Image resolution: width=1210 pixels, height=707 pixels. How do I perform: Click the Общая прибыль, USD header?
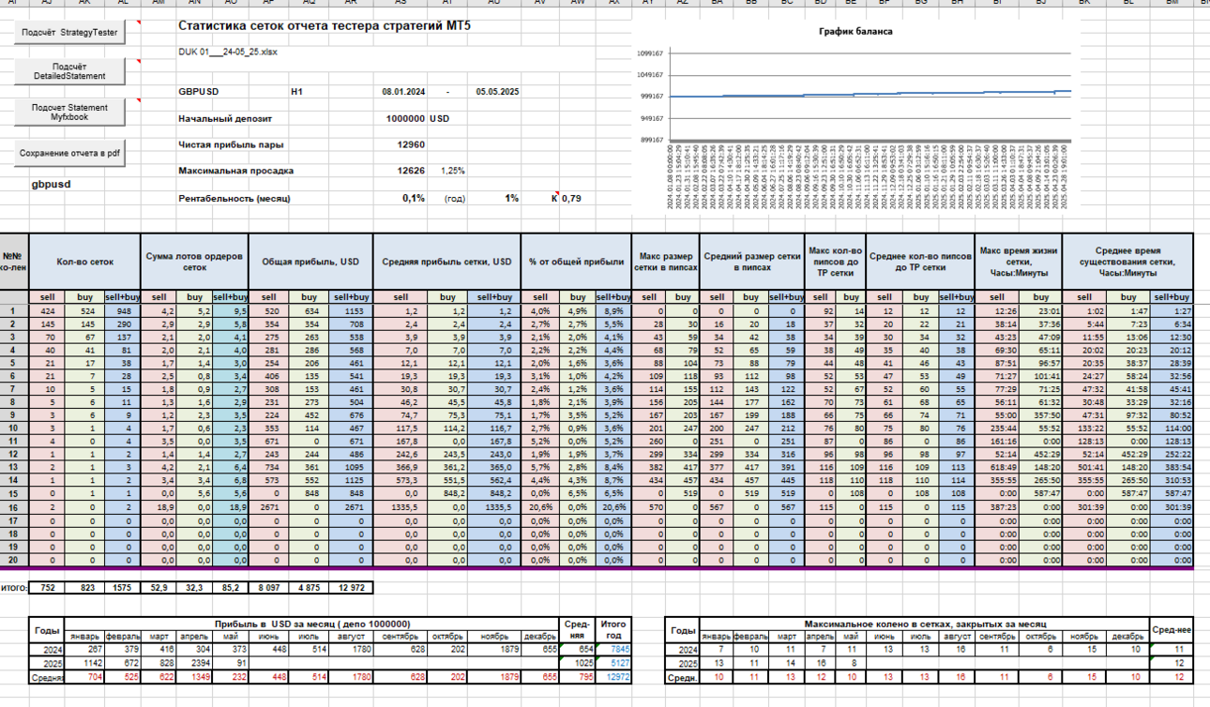pos(310,262)
